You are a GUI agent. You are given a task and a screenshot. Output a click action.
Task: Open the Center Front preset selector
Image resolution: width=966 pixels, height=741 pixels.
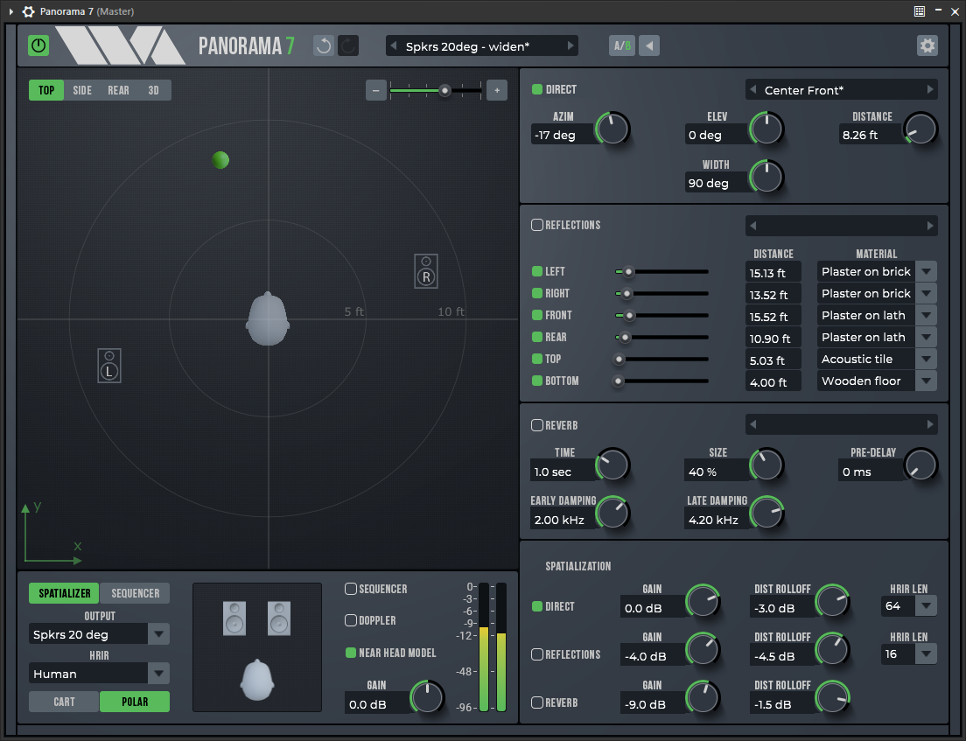tap(841, 90)
